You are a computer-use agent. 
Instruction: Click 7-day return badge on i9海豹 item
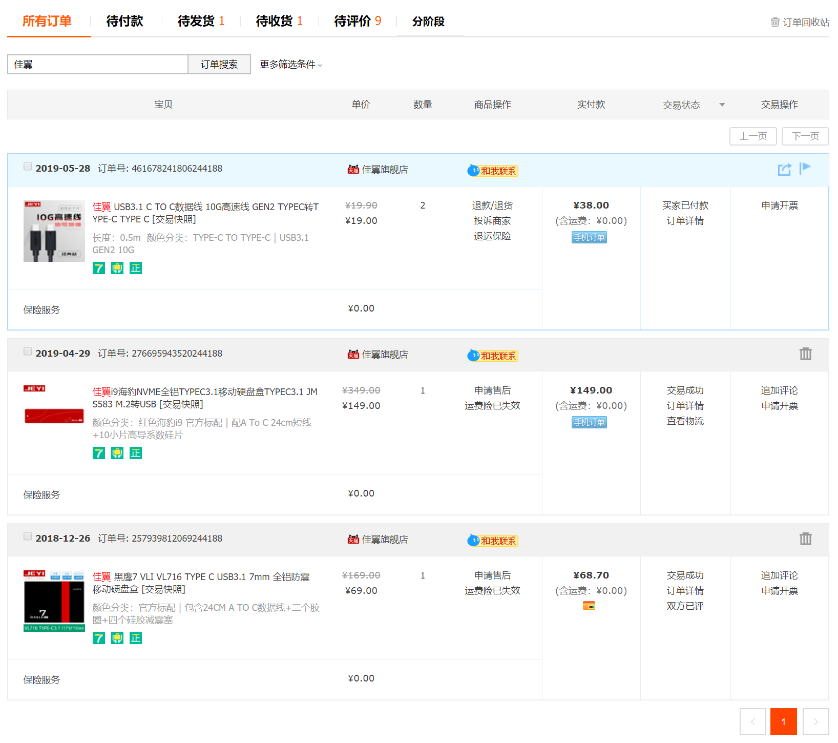[x=99, y=453]
